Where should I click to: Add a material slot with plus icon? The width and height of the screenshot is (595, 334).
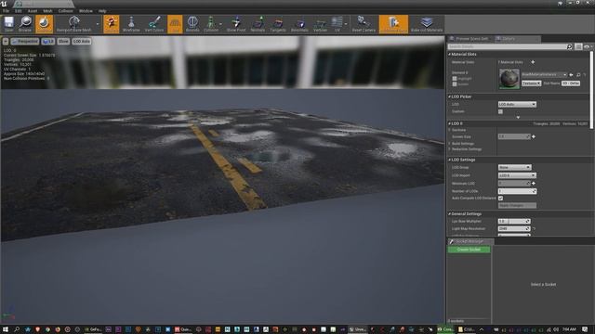point(533,62)
